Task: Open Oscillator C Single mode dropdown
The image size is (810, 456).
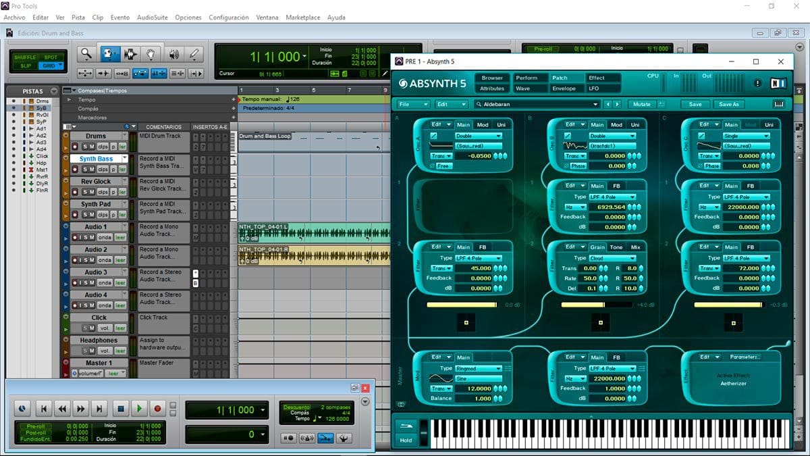Action: [x=746, y=136]
